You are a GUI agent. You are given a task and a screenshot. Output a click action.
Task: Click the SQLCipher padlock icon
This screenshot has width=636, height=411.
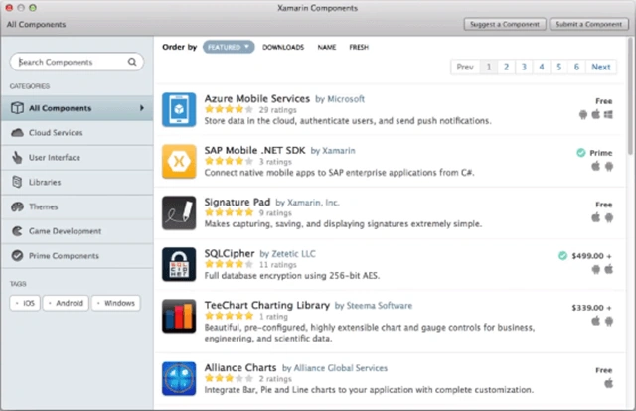[x=179, y=264]
